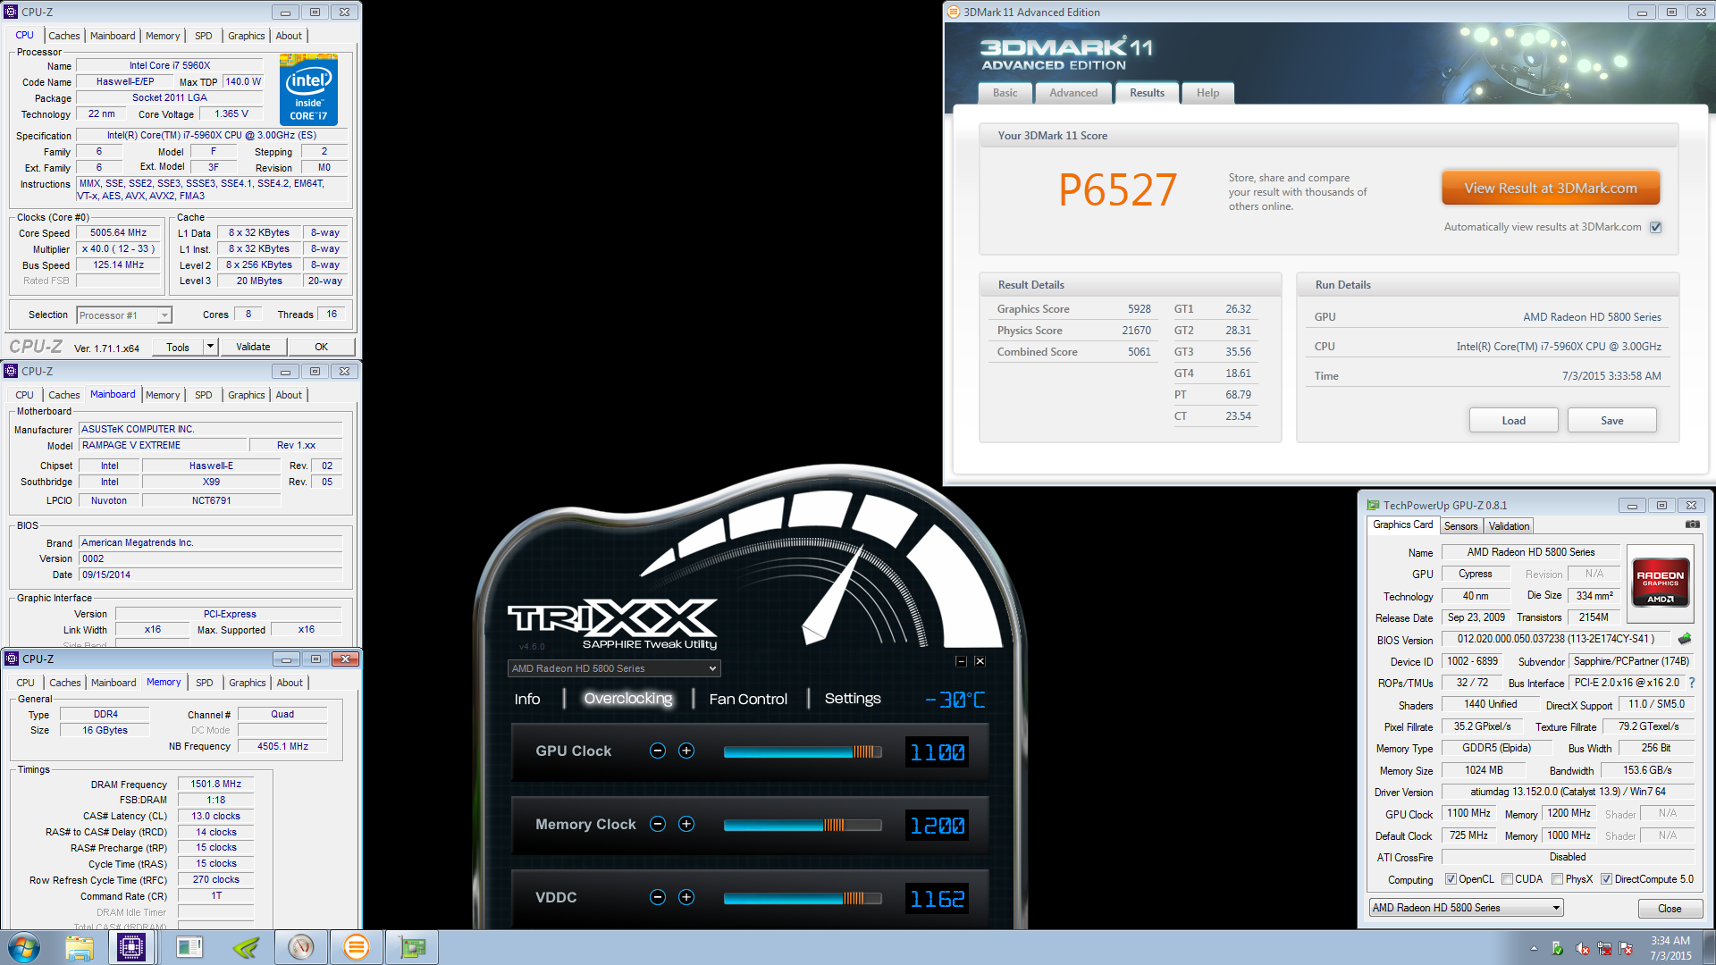Click the minus button for Memory Clock in TRIXX
This screenshot has width=1716, height=965.
[658, 824]
